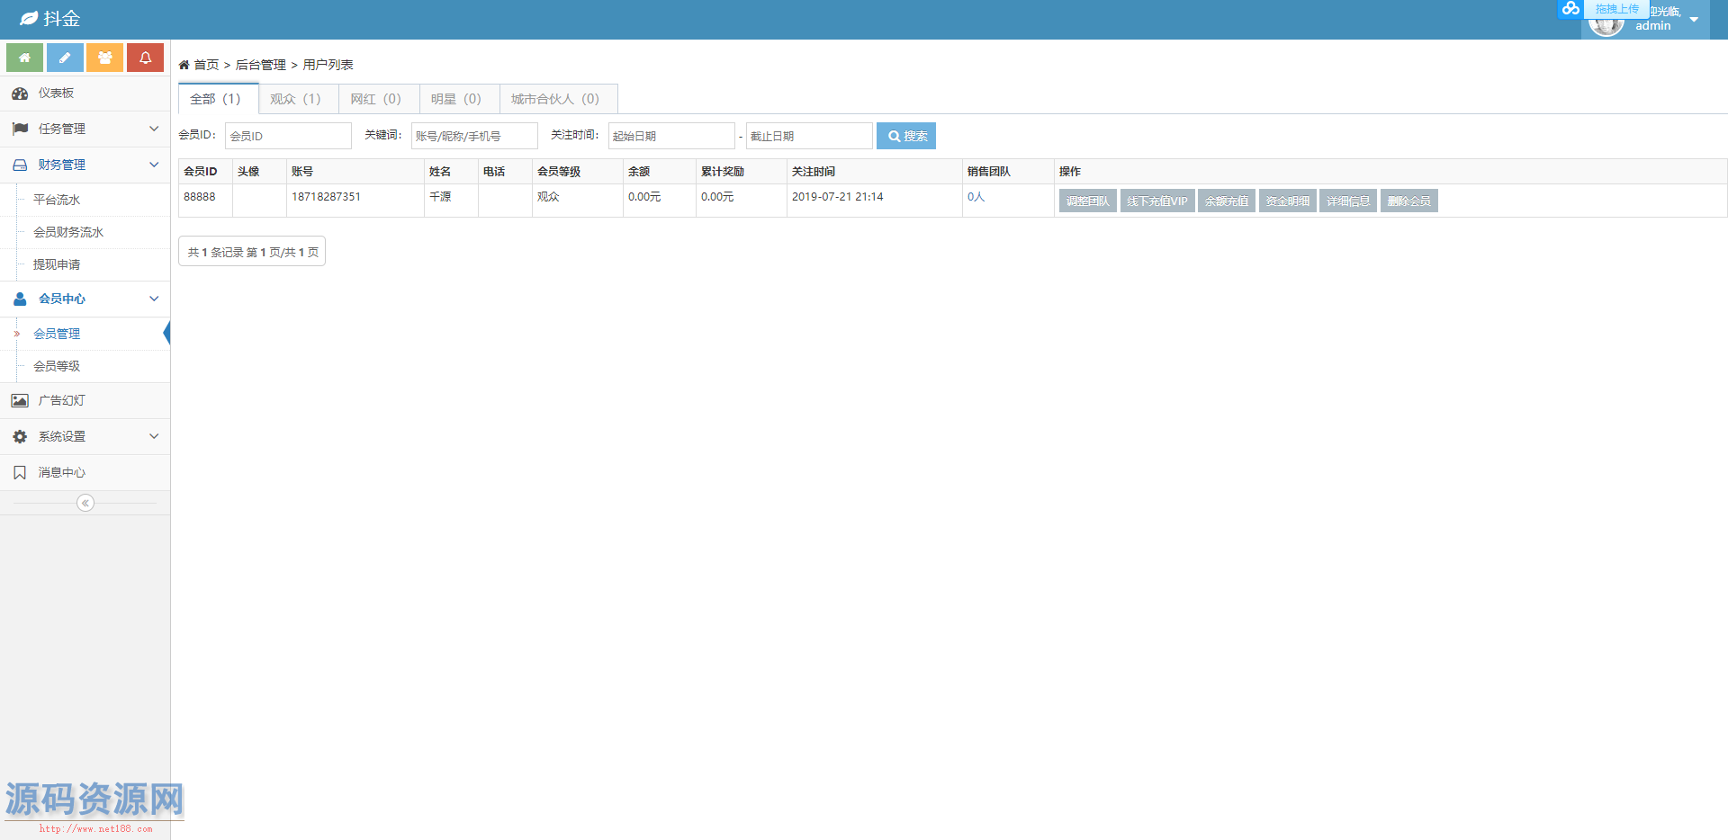This screenshot has width=1728, height=840.
Task: Click the 0人 sales team link
Action: tap(976, 197)
